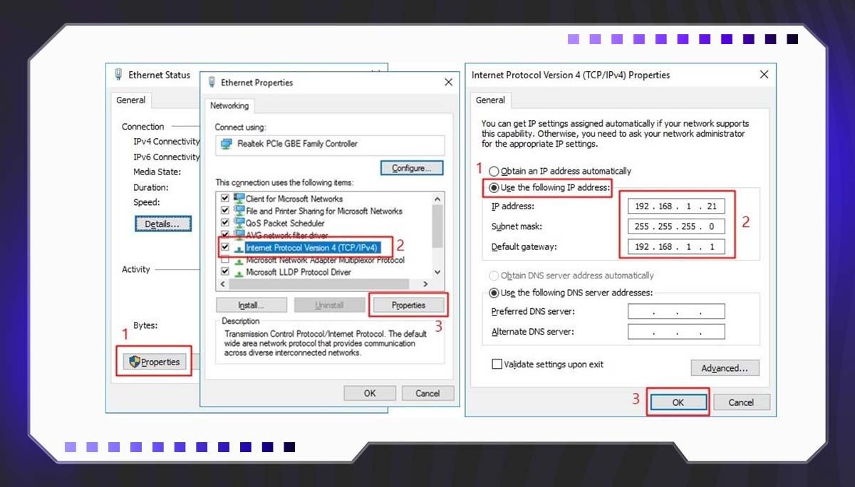This screenshot has height=487, width=855.
Task: Uncheck Internet Protocol Version 4 checkbox
Action: 225,247
